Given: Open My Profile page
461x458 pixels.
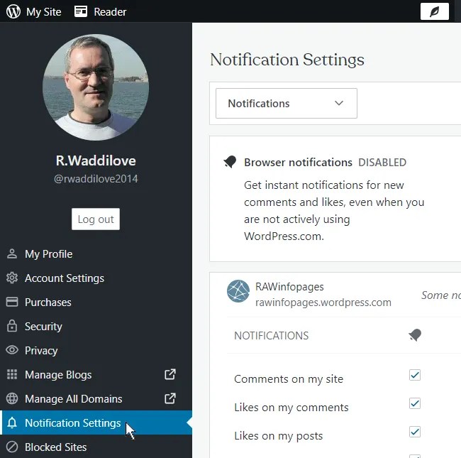Looking at the screenshot, I should (x=48, y=254).
